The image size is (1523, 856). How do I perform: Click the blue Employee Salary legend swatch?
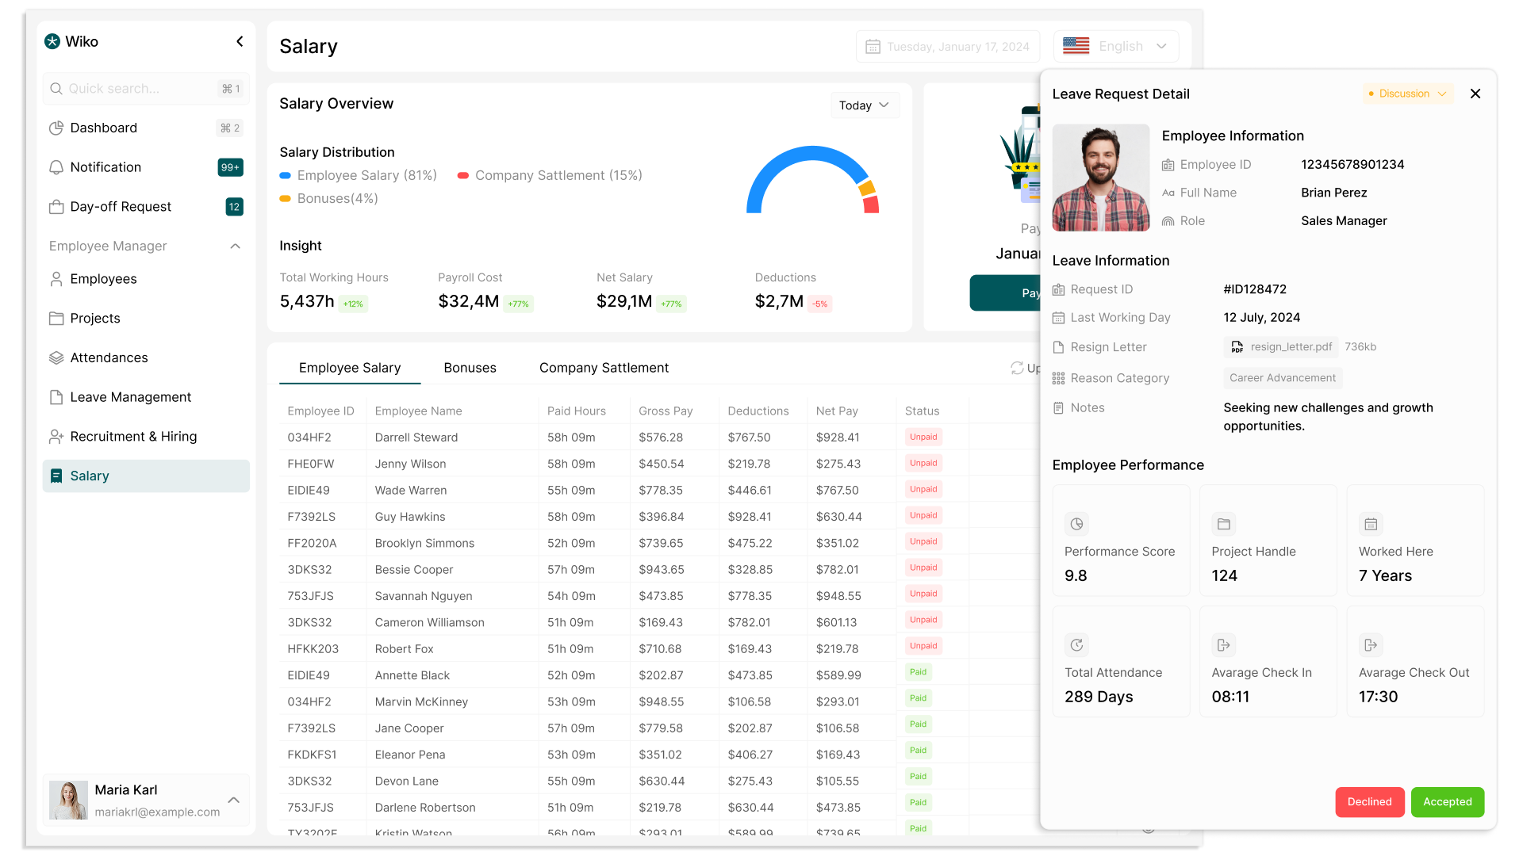click(286, 176)
